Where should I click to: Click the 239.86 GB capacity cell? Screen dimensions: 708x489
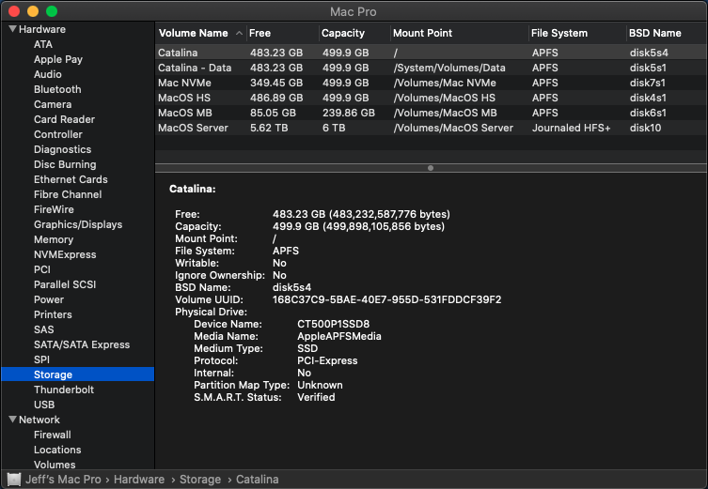tap(349, 113)
